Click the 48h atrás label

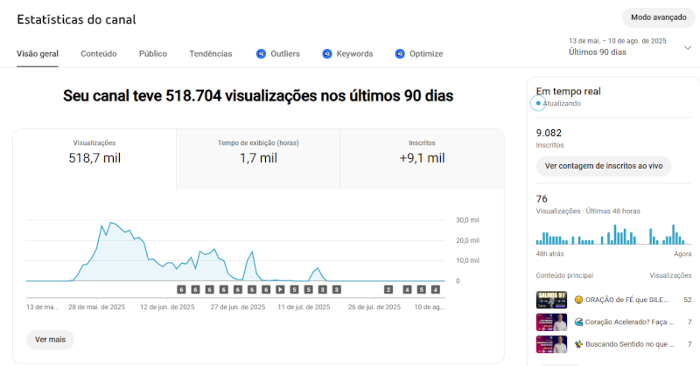pos(550,253)
